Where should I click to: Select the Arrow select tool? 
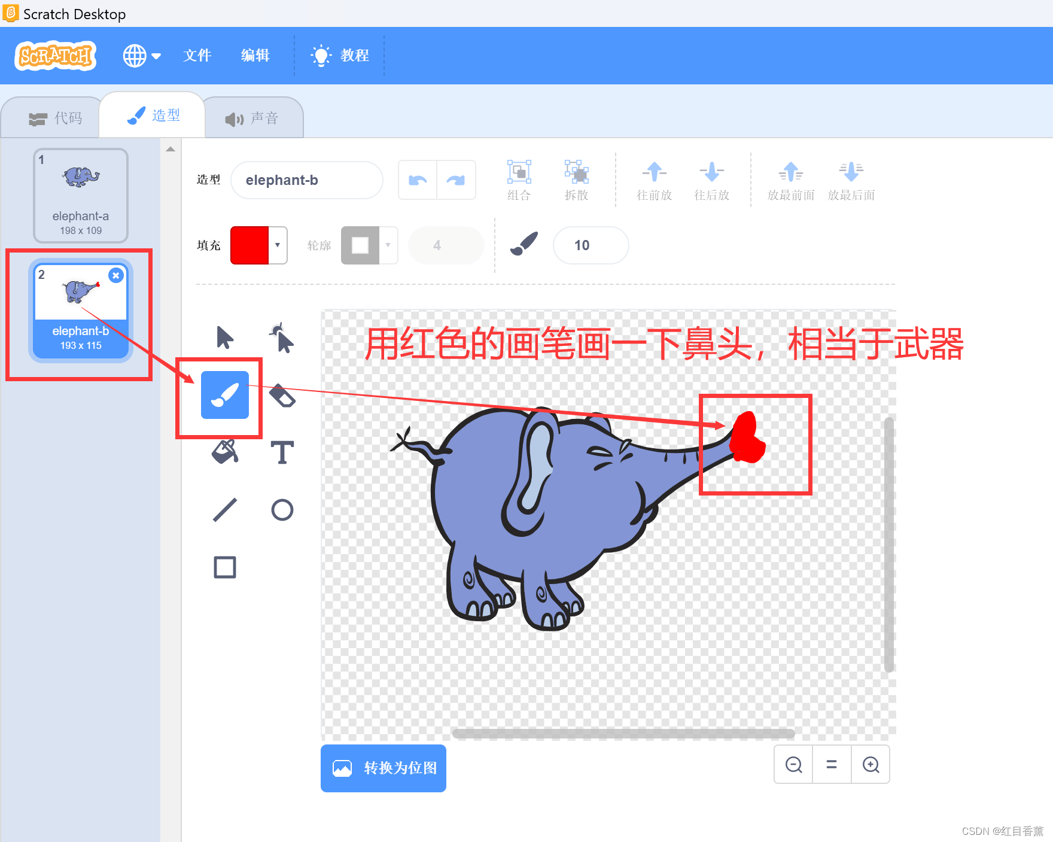coord(225,338)
